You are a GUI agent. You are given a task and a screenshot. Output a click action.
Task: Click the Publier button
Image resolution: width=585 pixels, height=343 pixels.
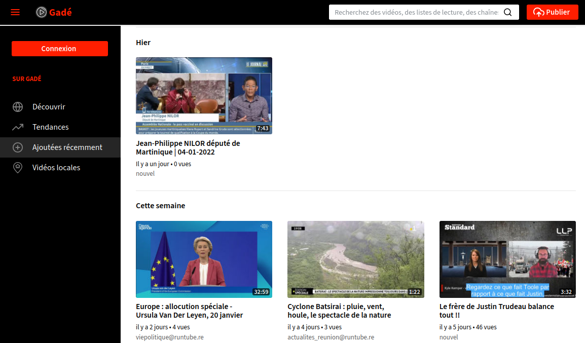(552, 12)
